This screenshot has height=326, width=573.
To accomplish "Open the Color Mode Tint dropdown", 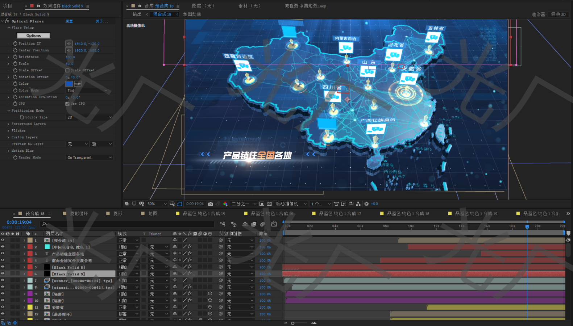I will tap(87, 91).
